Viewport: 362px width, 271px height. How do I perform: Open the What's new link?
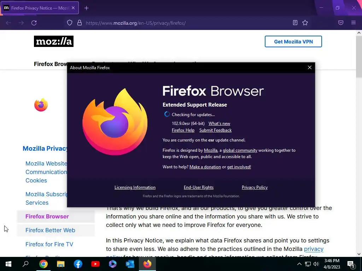[219, 124]
